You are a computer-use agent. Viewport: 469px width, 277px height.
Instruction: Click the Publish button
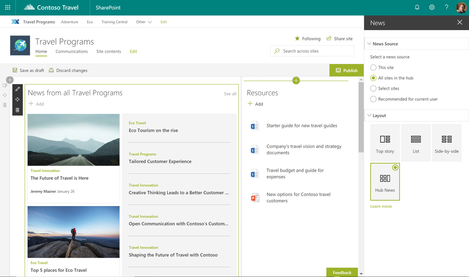coord(346,71)
